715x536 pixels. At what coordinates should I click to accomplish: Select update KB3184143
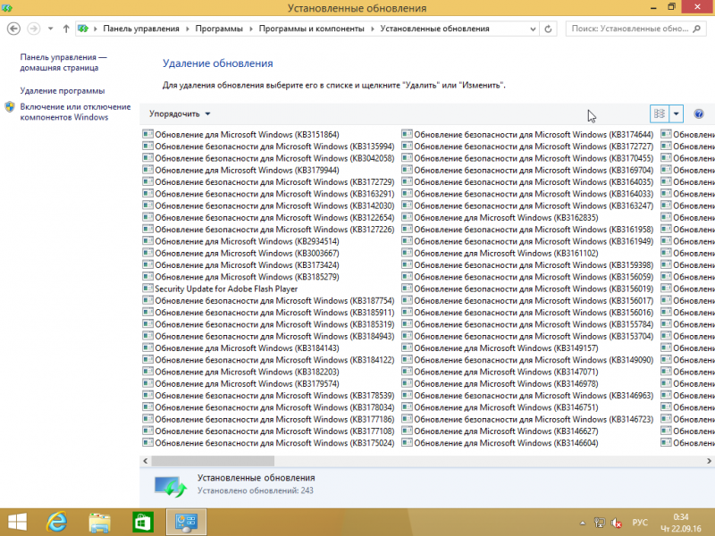[x=240, y=348]
